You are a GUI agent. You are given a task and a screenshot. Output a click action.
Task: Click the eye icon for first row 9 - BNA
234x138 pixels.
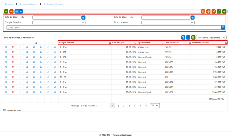click(6, 47)
